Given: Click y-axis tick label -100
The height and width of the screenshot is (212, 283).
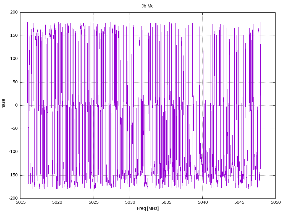Looking at the screenshot, I should tap(13, 152).
